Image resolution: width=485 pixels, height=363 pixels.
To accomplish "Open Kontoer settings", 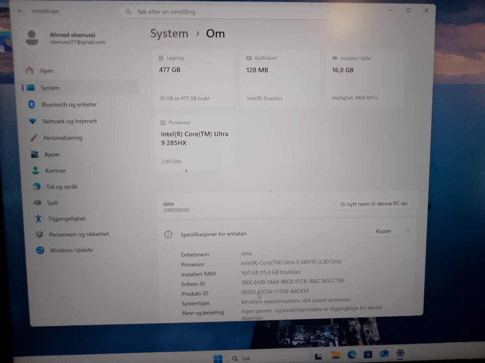I will pos(55,171).
